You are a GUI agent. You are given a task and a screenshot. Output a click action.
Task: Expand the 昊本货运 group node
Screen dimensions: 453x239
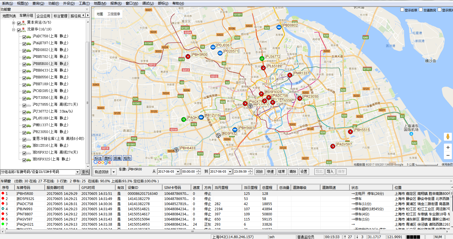click(x=13, y=23)
